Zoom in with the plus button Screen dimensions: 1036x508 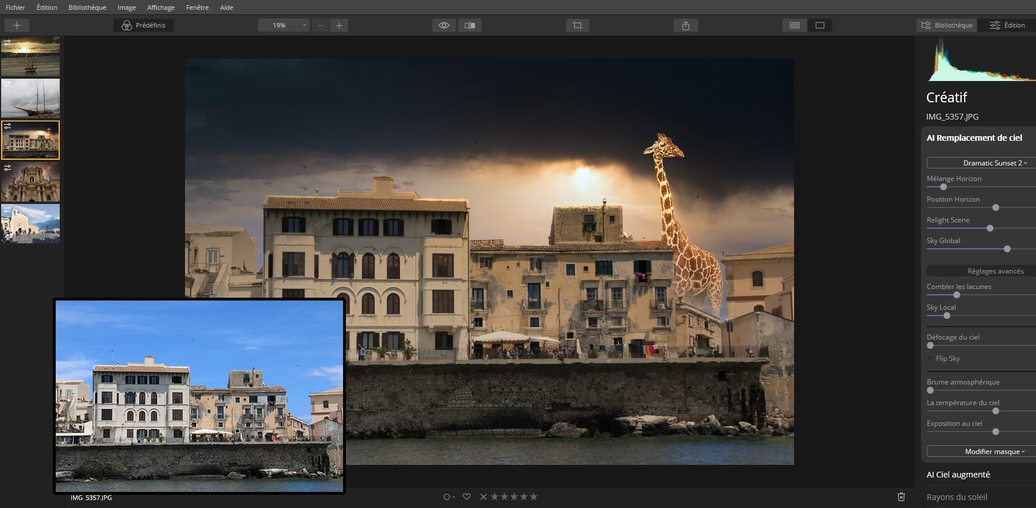(x=339, y=25)
